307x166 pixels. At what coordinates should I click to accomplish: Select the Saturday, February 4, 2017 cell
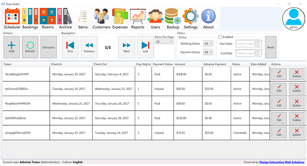114,74
